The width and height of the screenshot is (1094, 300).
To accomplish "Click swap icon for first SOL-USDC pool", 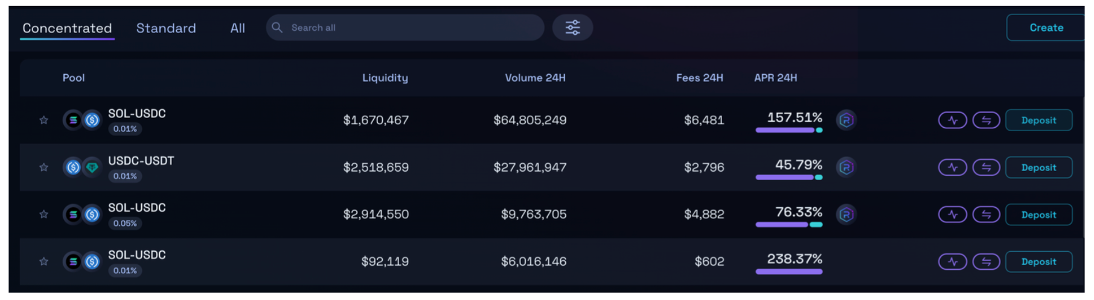I will 986,120.
